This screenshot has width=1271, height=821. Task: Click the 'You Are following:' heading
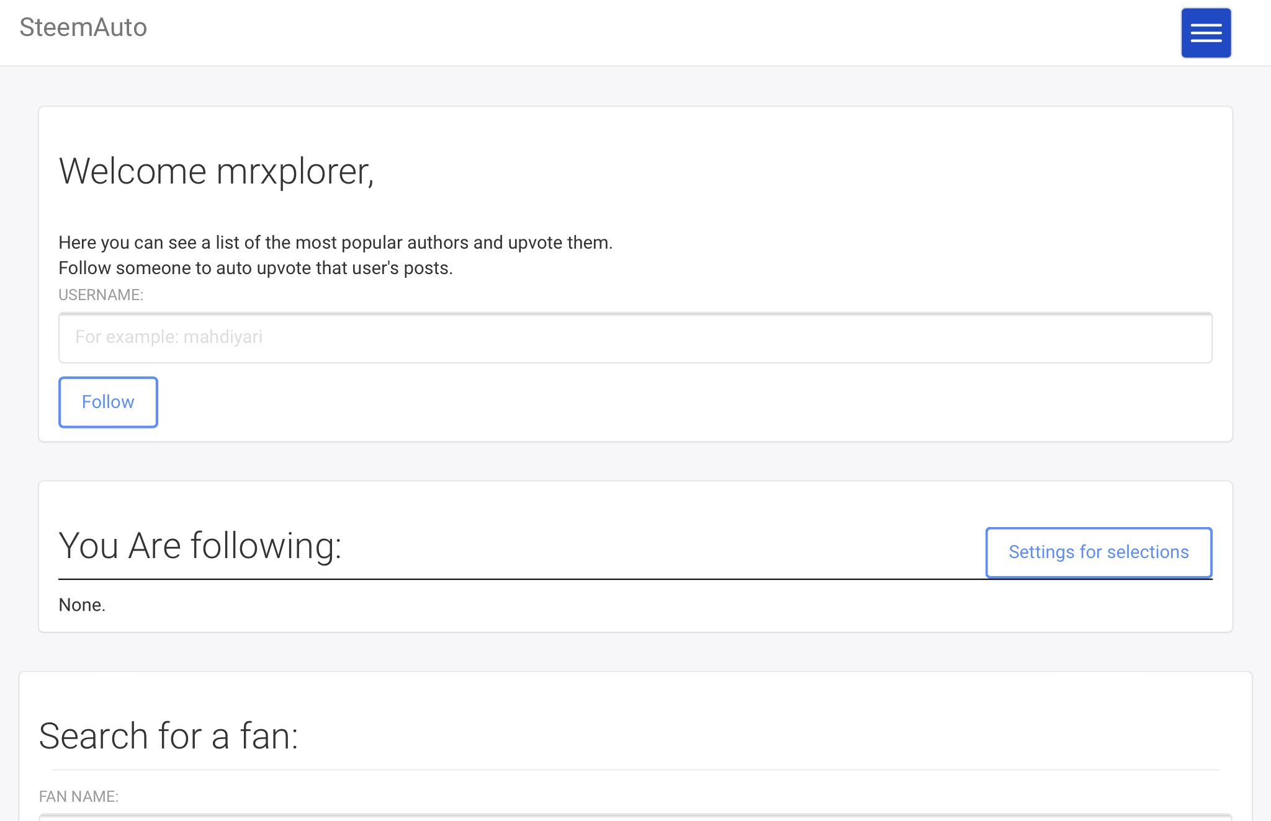pos(200,546)
